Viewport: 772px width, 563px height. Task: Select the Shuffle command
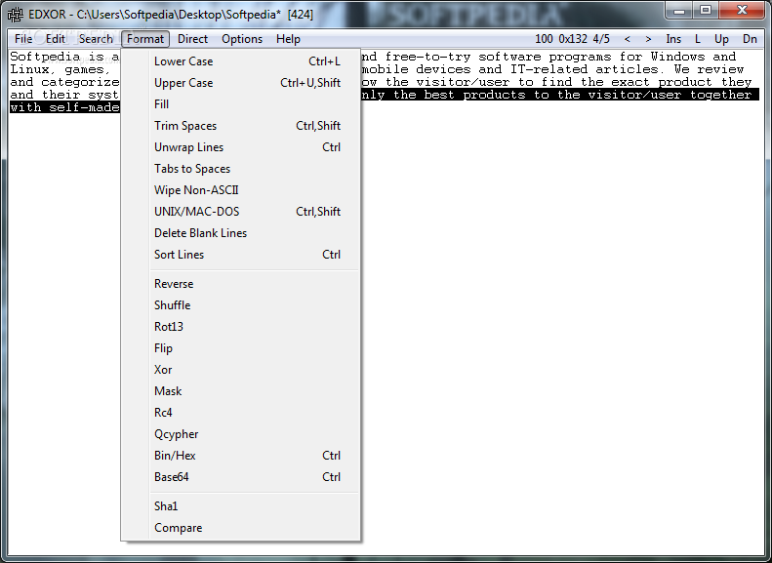tap(241, 305)
